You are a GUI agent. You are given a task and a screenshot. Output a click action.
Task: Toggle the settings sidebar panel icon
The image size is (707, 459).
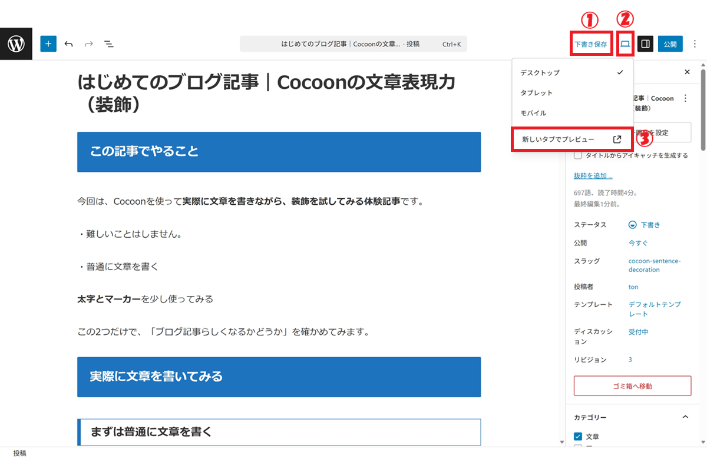(645, 44)
